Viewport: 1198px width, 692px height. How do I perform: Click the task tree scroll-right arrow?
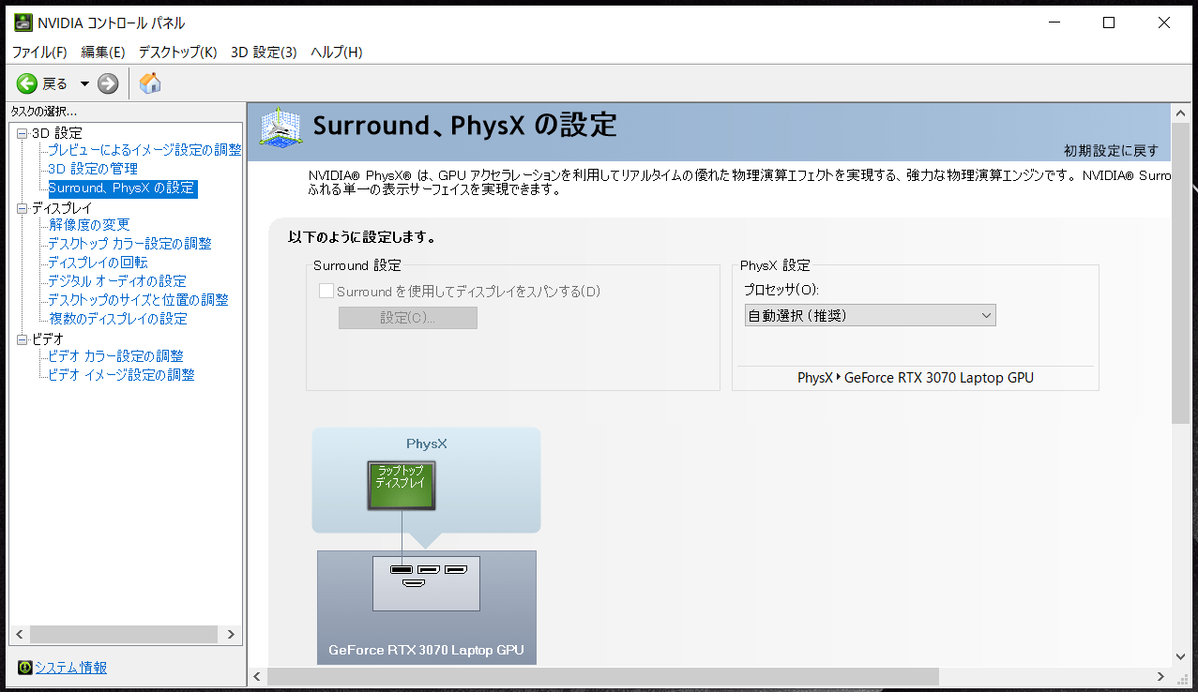click(232, 635)
